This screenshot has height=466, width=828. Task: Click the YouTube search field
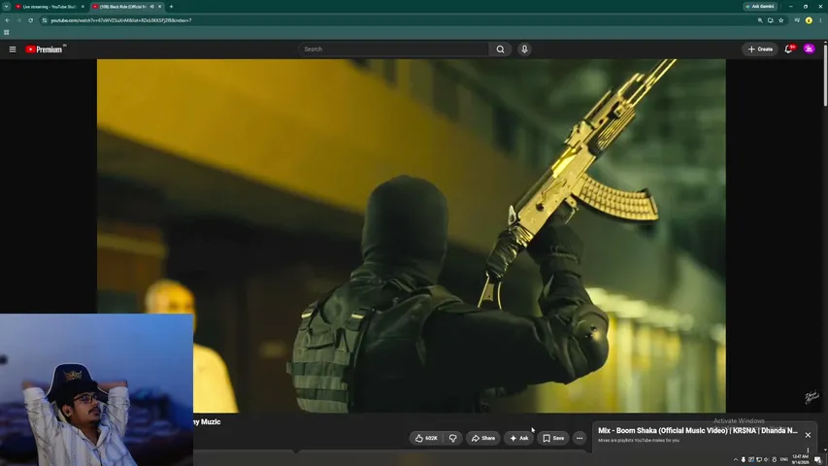pyautogui.click(x=394, y=50)
